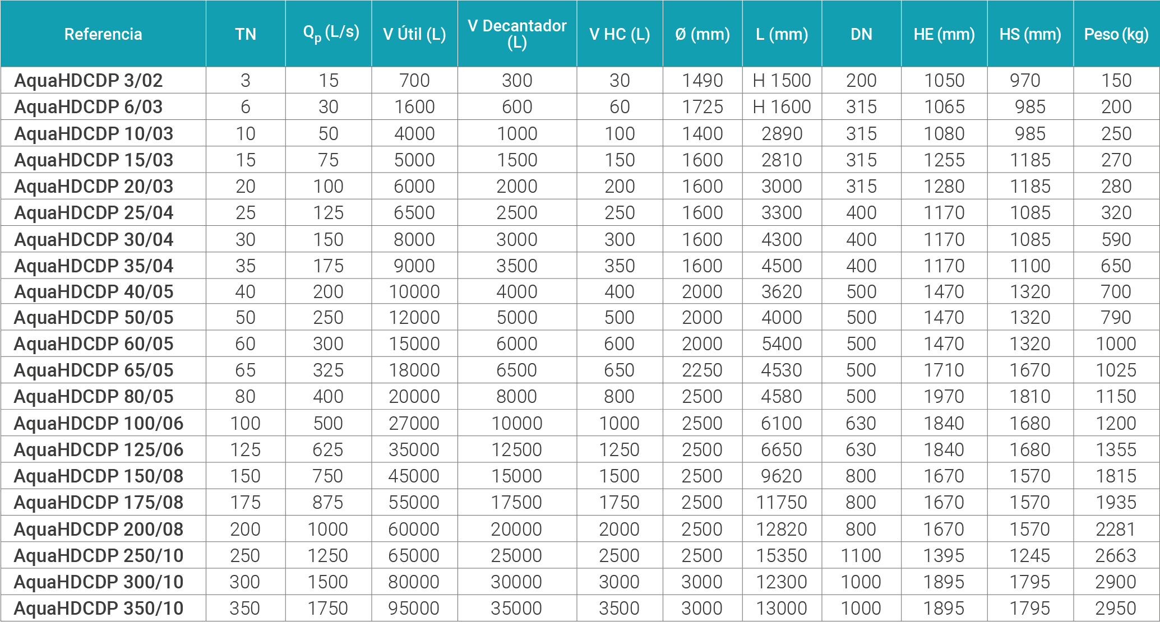The height and width of the screenshot is (622, 1160).
Task: Click the 15350 length cell
Action: coord(782,555)
